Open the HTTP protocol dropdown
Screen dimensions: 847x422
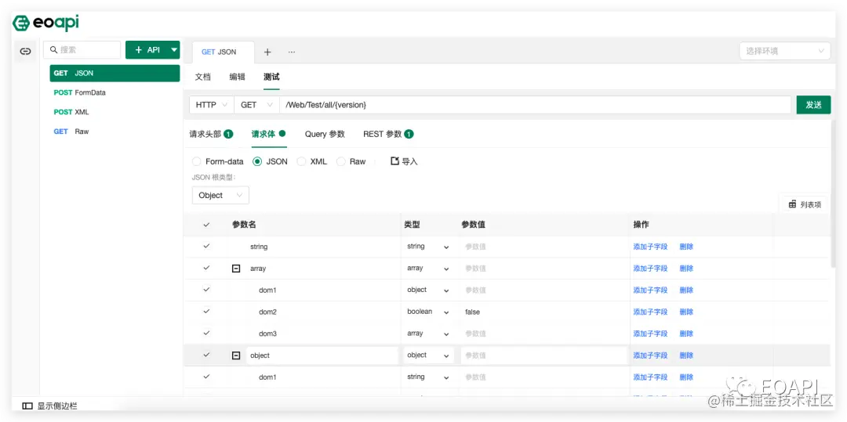211,105
